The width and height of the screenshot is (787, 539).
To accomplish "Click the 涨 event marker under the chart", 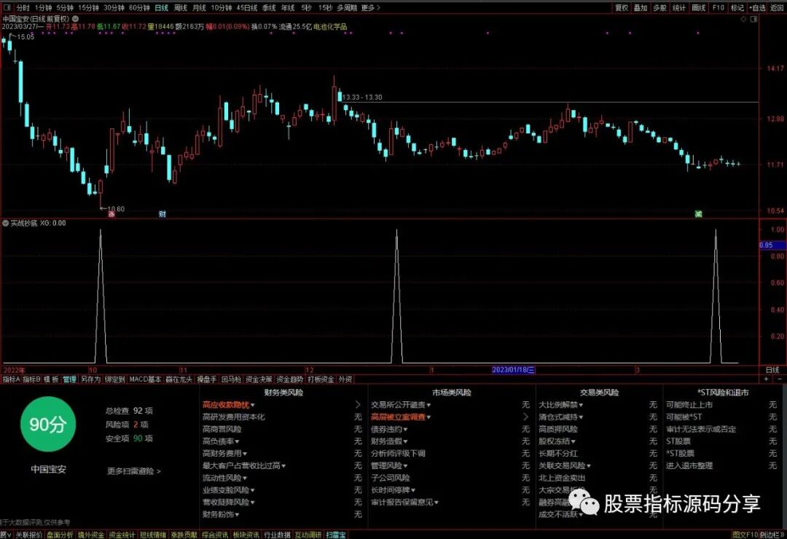I will click(111, 214).
